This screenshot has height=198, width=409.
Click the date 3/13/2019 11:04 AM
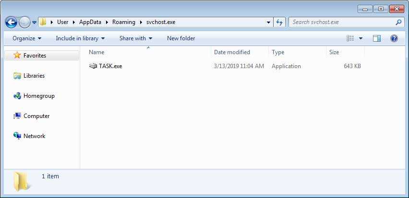[x=239, y=66]
